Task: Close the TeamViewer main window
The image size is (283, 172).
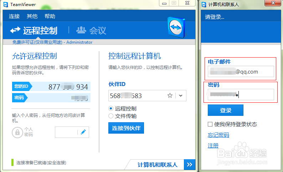Action: [x=187, y=3]
